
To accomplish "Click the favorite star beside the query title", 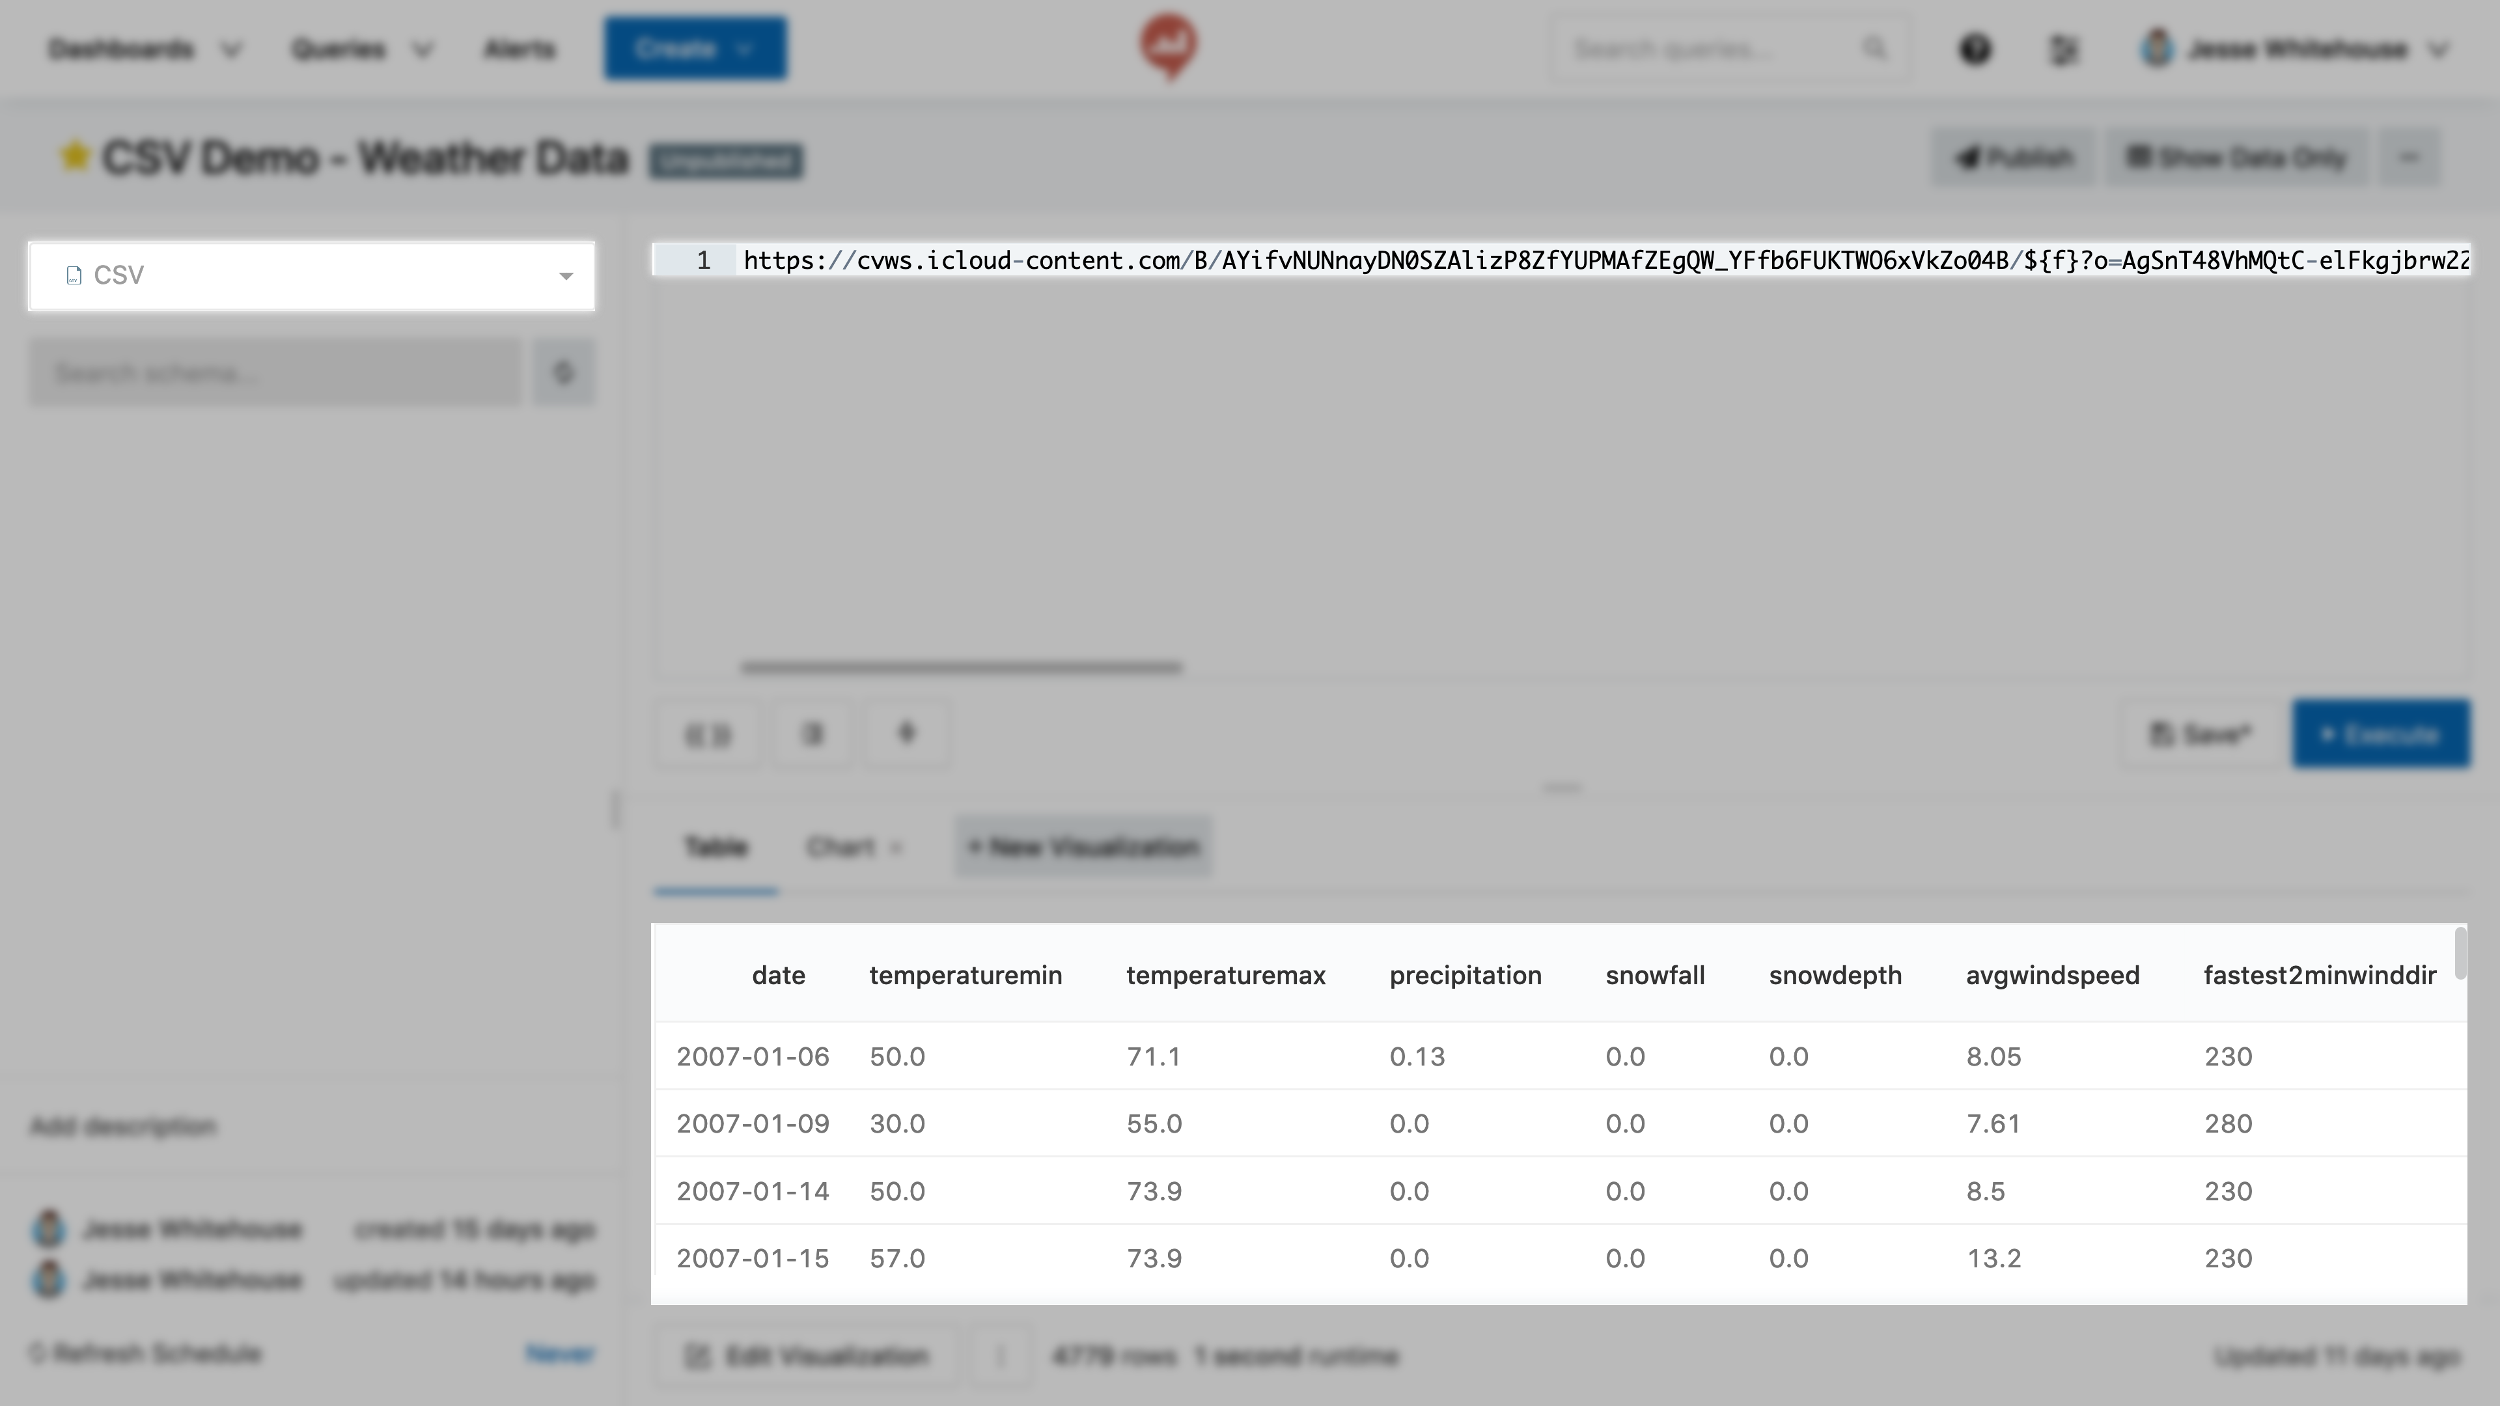I will pyautogui.click(x=75, y=156).
